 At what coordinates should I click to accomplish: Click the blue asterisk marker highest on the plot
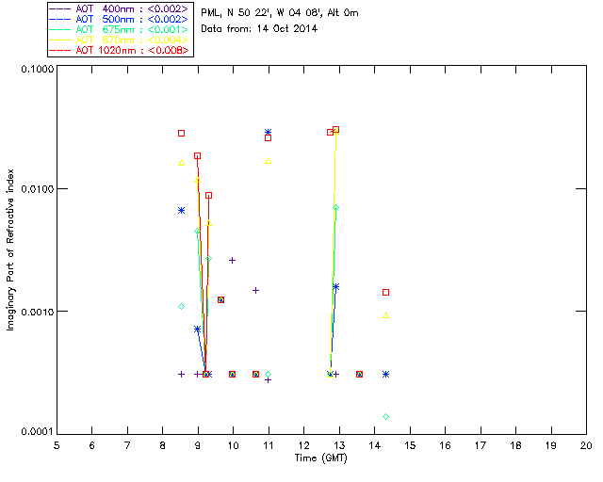coord(268,132)
